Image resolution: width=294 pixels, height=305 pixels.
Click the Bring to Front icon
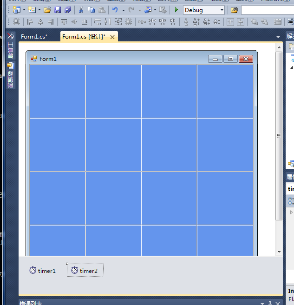(x=254, y=22)
